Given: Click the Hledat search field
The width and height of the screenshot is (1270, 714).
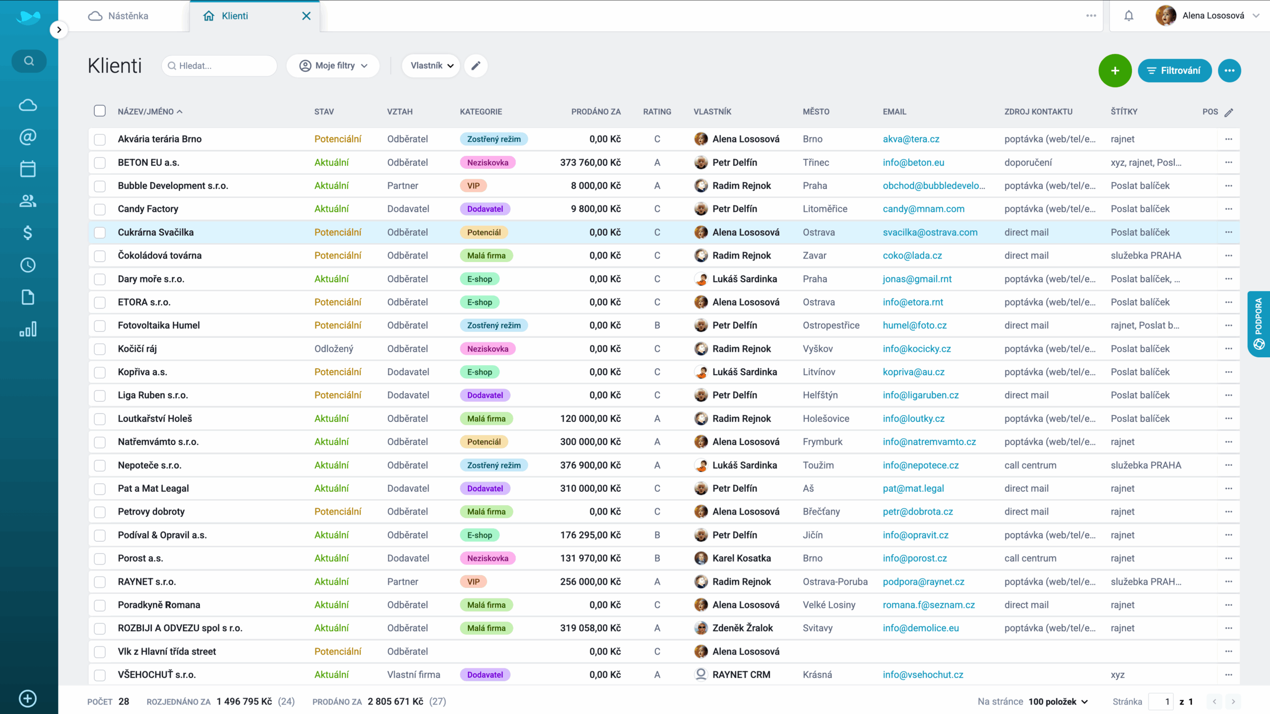Looking at the screenshot, I should click(219, 65).
